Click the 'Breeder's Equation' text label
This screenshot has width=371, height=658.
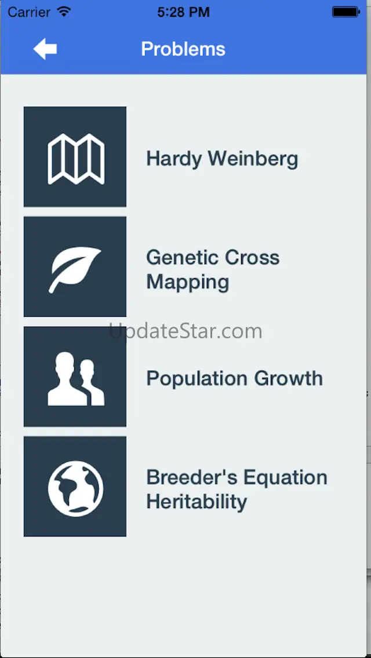(237, 478)
